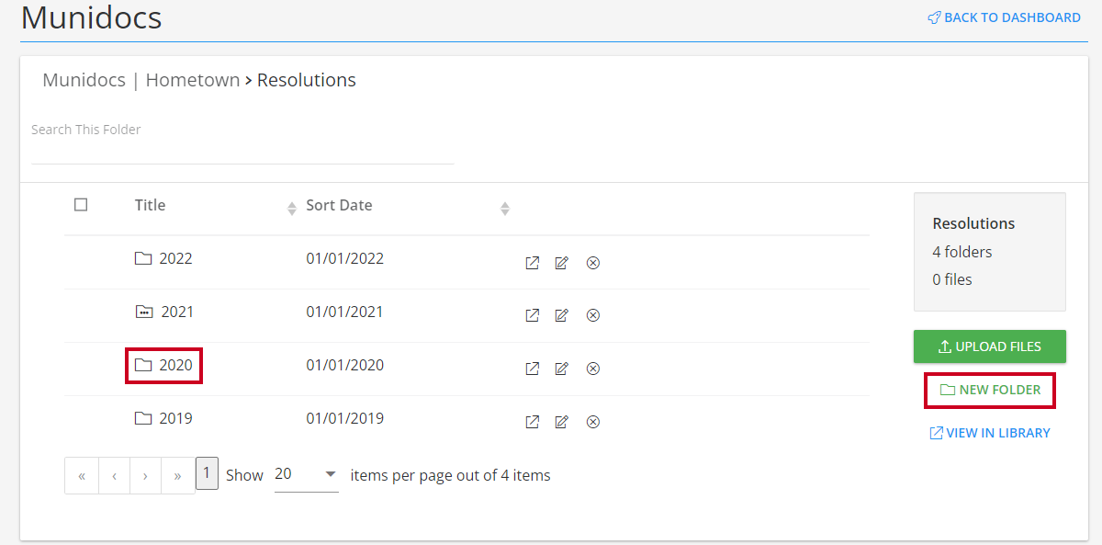Sort the list by Sort Date arrows
Image resolution: width=1102 pixels, height=545 pixels.
[504, 209]
